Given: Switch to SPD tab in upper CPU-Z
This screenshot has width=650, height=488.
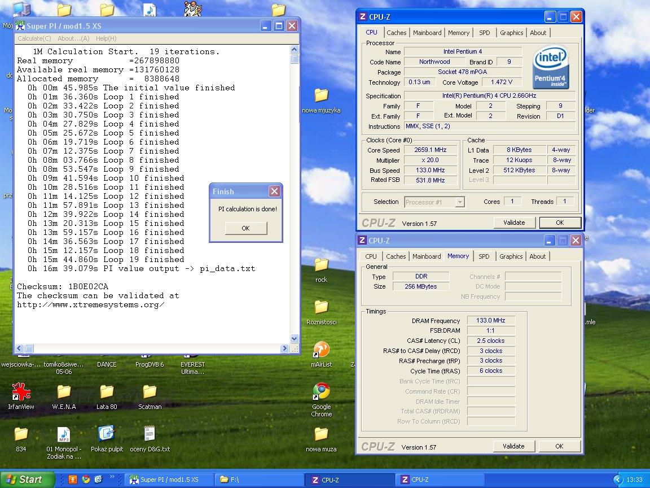Looking at the screenshot, I should 484,33.
